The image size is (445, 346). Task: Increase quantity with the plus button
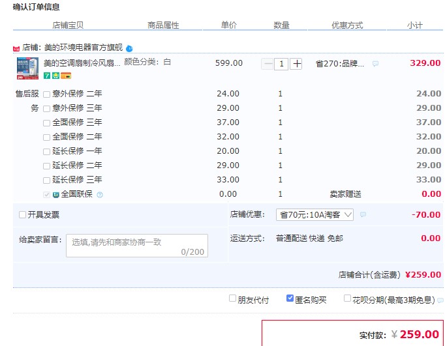tap(296, 64)
